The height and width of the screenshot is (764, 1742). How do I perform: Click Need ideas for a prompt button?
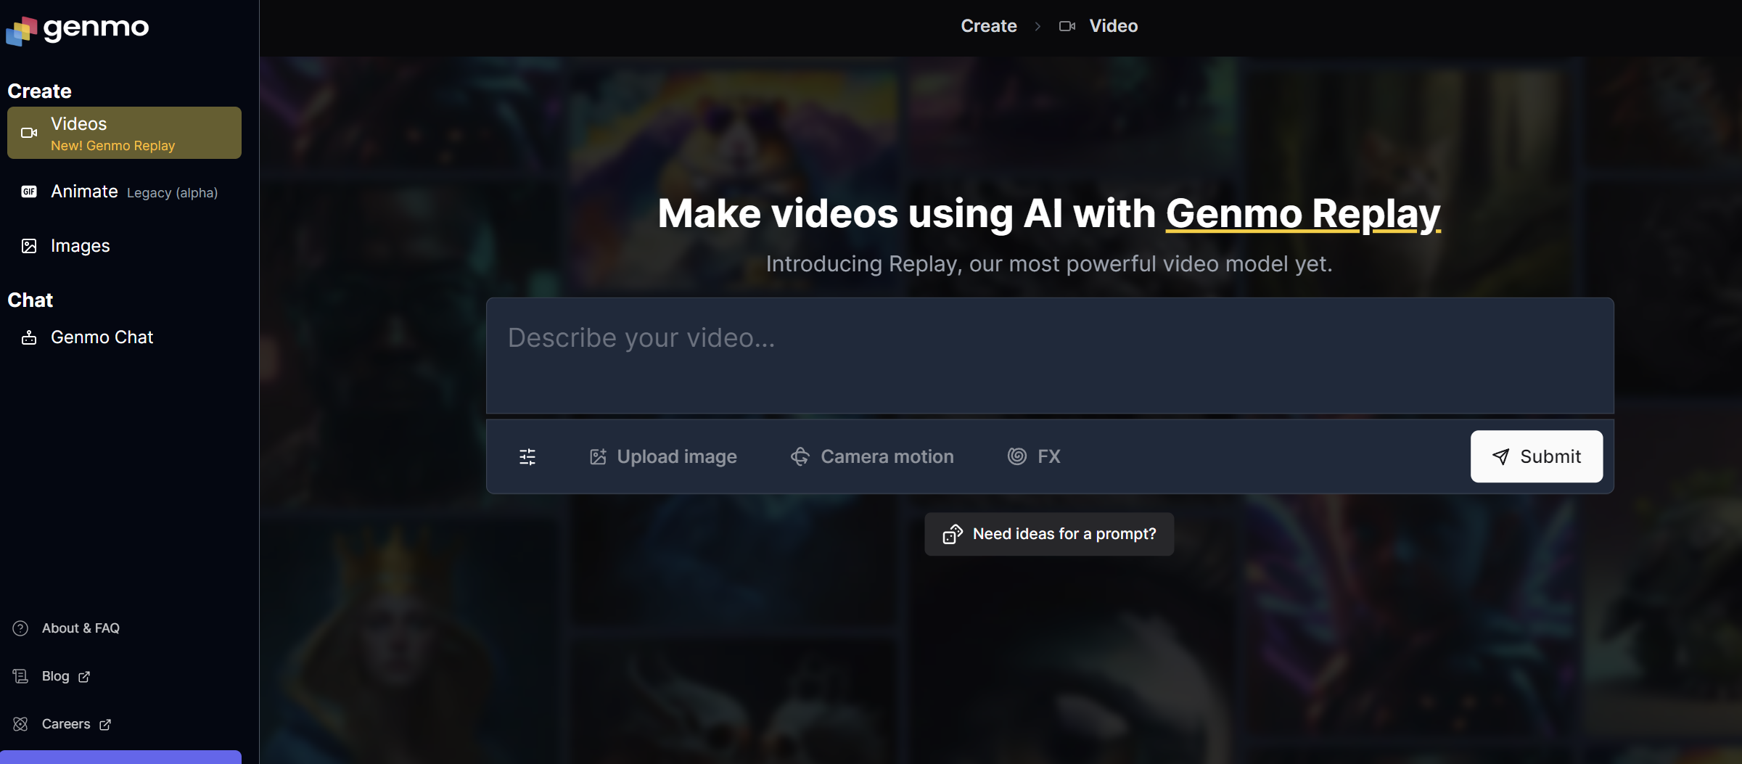click(x=1049, y=534)
